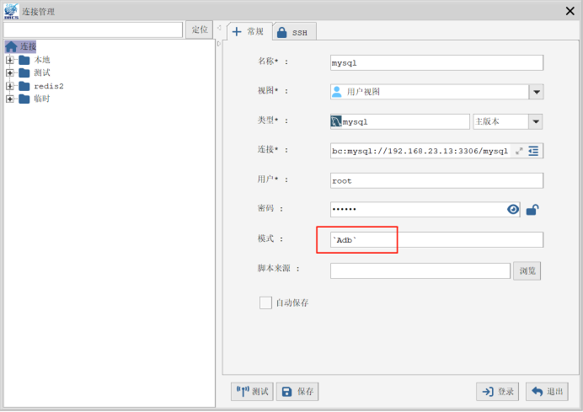
Task: Toggle the password visibility eye icon
Action: (x=513, y=209)
